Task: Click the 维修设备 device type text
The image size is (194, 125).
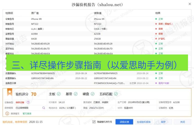Action: point(20,102)
